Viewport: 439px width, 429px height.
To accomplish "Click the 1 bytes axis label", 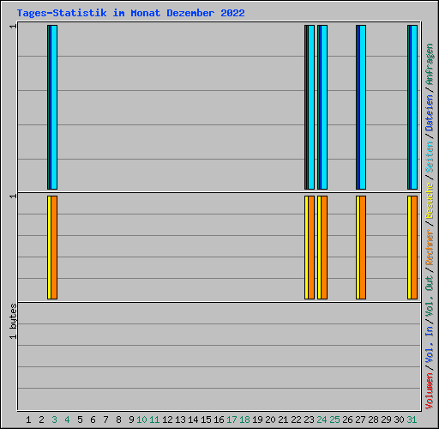I will pos(13,322).
